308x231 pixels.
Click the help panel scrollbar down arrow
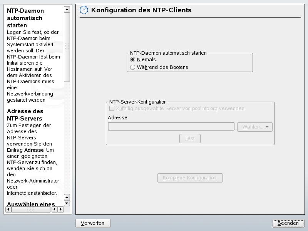tap(67, 203)
